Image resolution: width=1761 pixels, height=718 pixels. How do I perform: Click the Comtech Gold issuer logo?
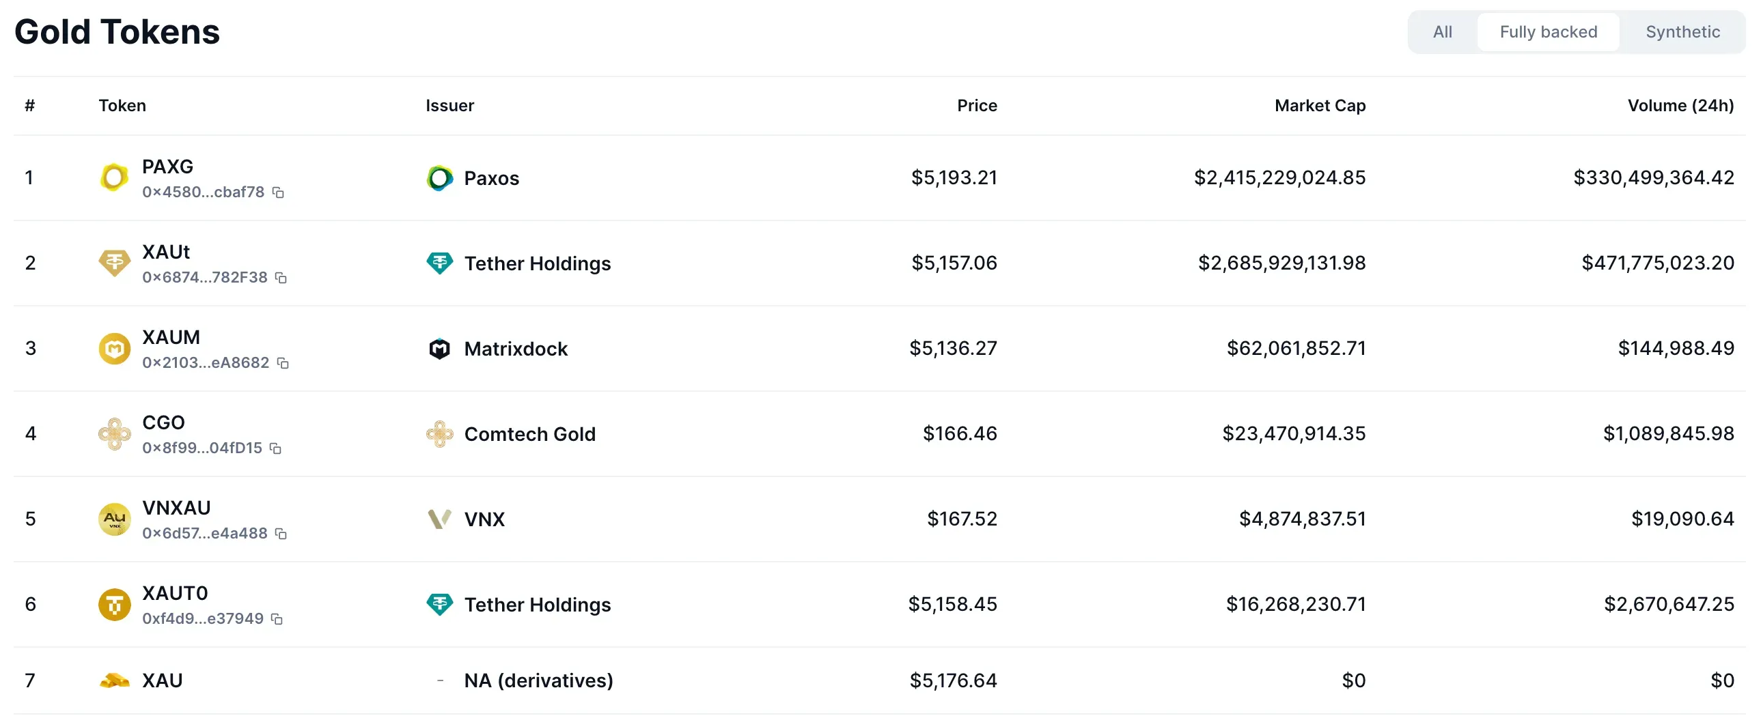coord(439,434)
